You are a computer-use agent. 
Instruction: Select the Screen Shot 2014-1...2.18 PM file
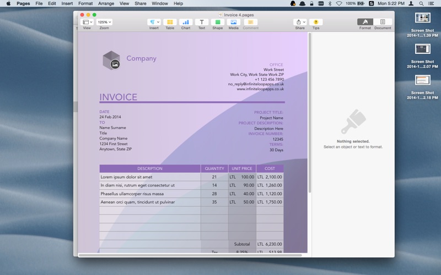422,87
